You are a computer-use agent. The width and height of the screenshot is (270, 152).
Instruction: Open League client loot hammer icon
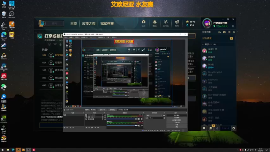point(166,23)
